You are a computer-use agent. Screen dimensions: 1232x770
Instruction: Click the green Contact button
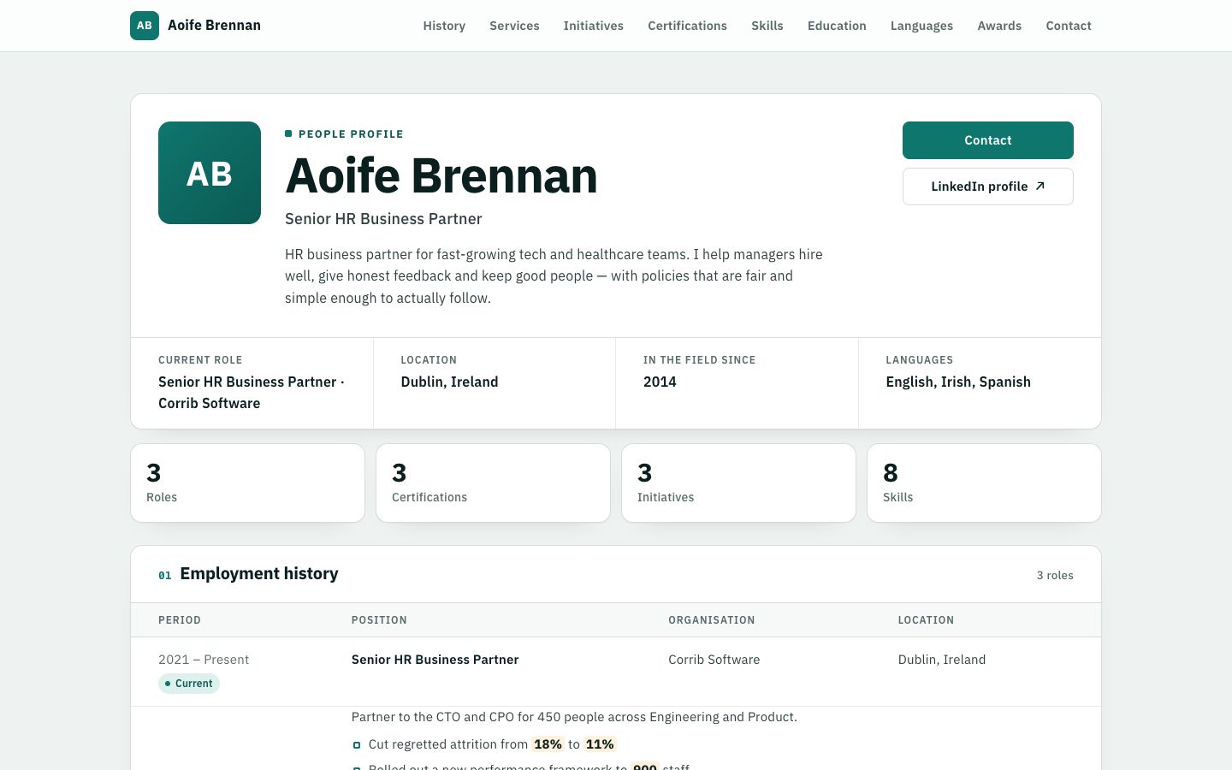click(988, 140)
